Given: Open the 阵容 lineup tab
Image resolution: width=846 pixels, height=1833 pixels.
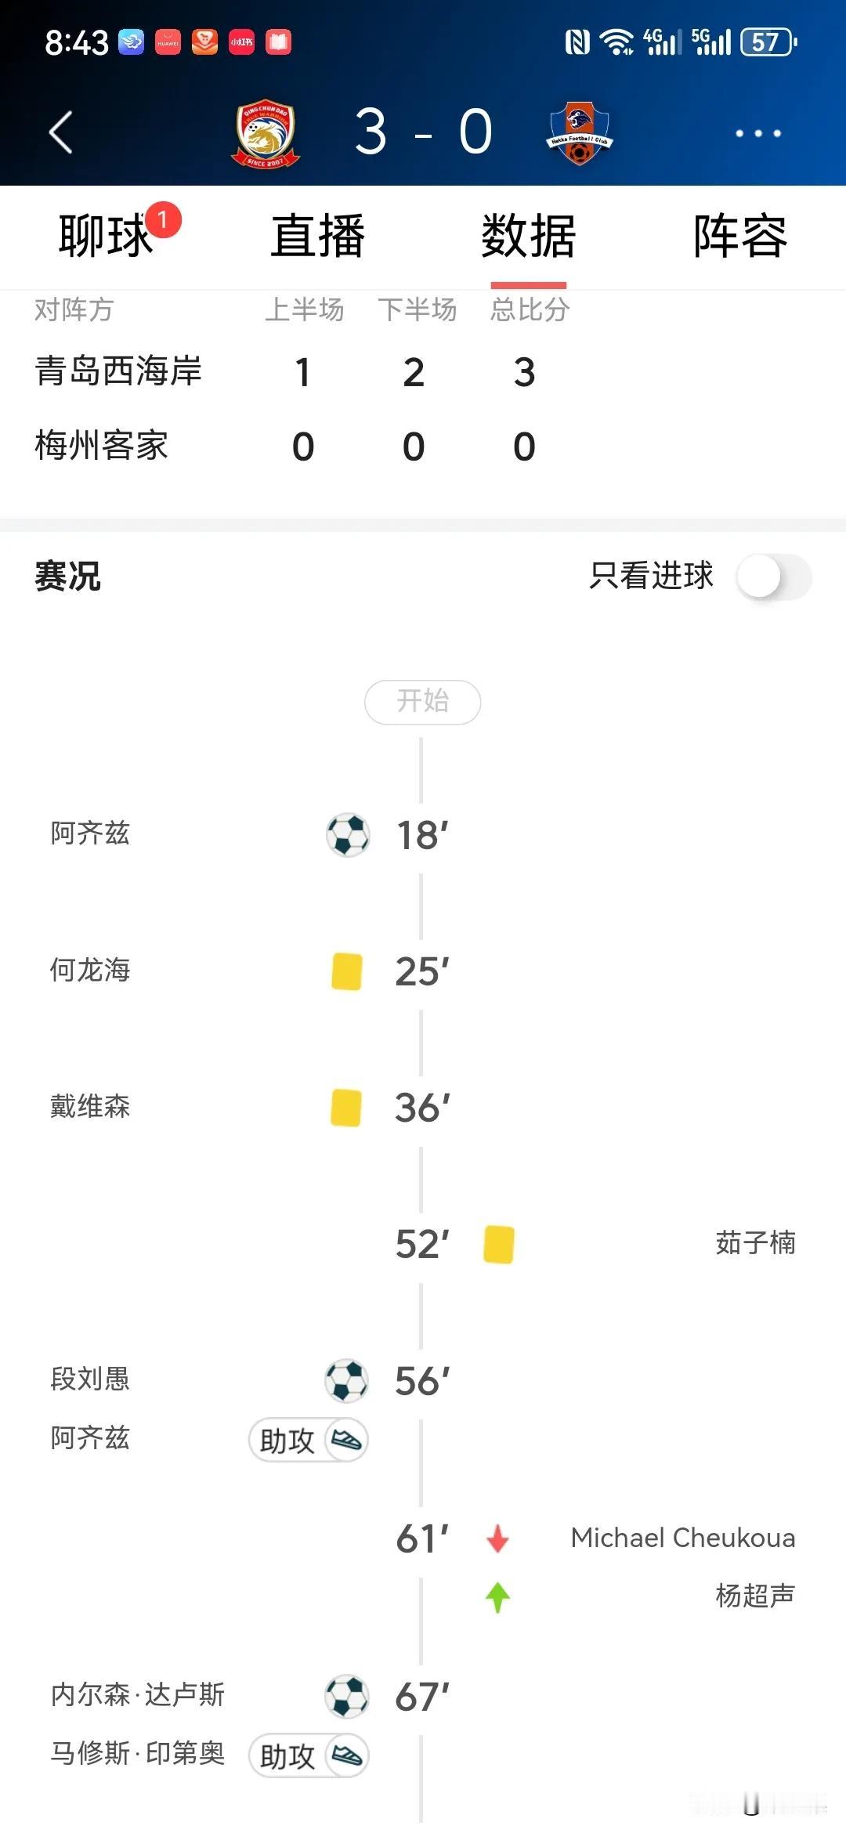Looking at the screenshot, I should 740,235.
